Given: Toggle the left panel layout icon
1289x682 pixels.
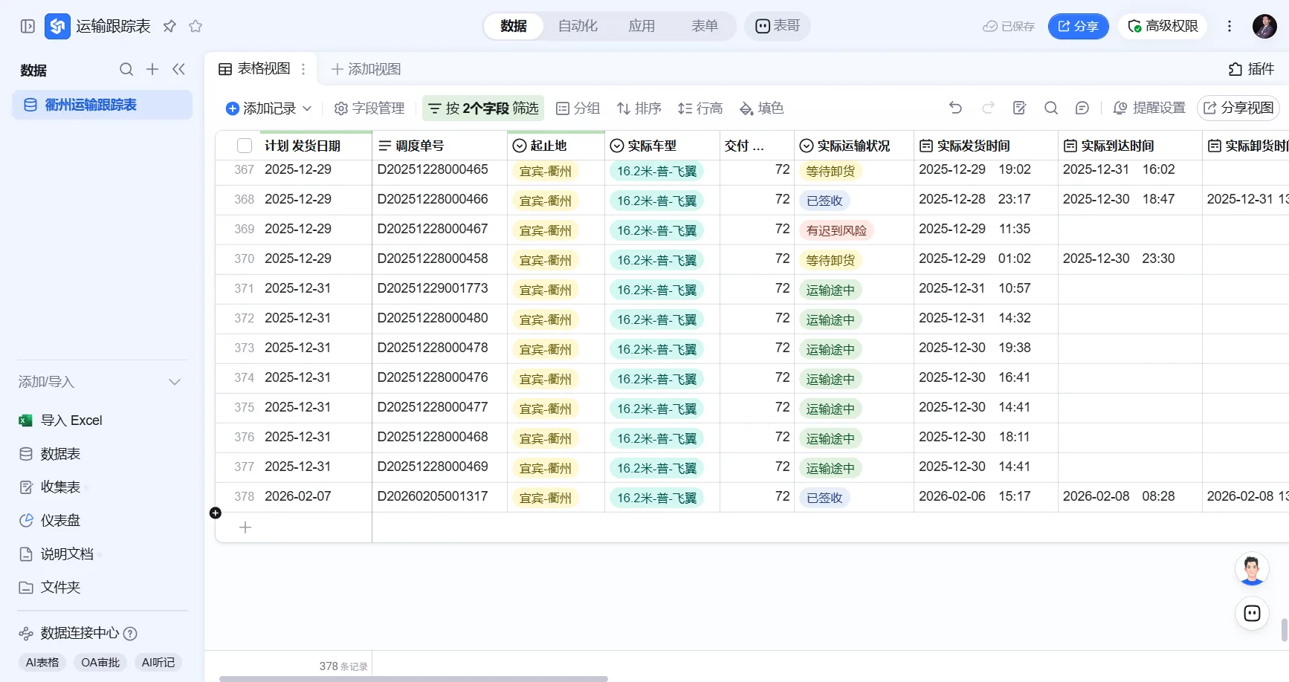Looking at the screenshot, I should pyautogui.click(x=28, y=26).
